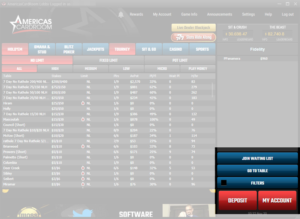
Task: Click the GO TO TABLE button
Action: (x=257, y=170)
